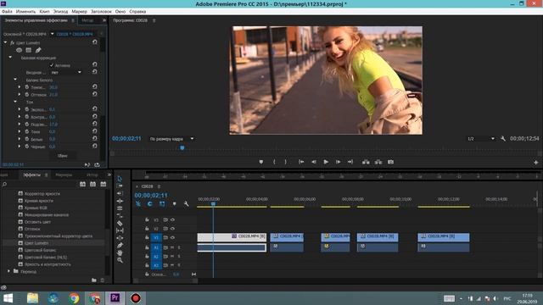Viewport: 543px width, 305px height.
Task: Open the button editor plus icon
Action: coord(535,162)
